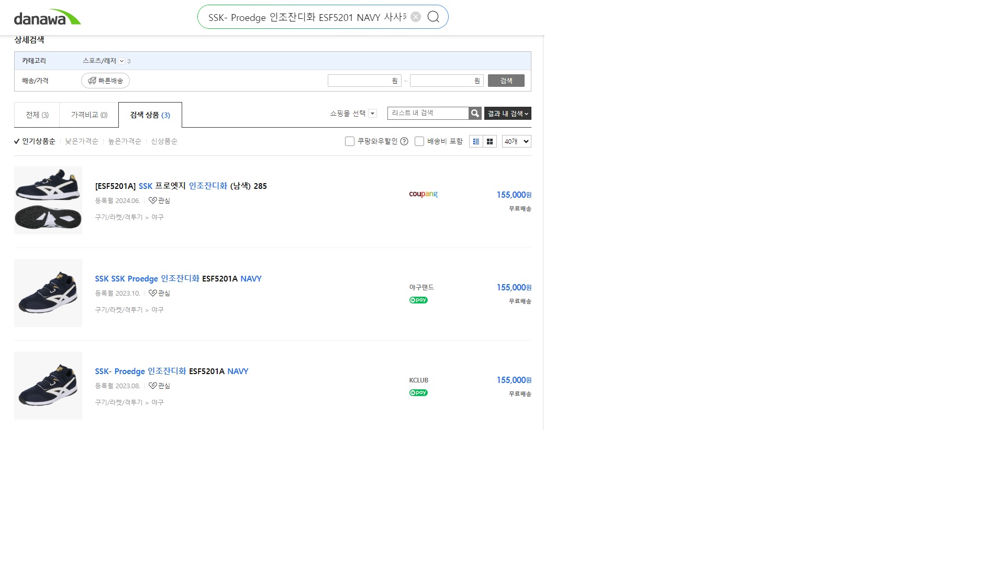The height and width of the screenshot is (563, 1000).
Task: Open the [ESF5201A] SSK 프로엣지 product thumbnail
Action: (x=48, y=200)
